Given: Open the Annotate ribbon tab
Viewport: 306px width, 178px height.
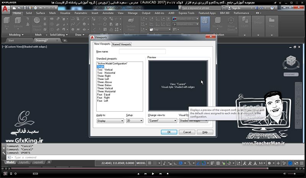Looking at the screenshot, I should 108,13.
